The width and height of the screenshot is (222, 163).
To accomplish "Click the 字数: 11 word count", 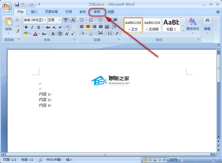I will click(x=27, y=160).
